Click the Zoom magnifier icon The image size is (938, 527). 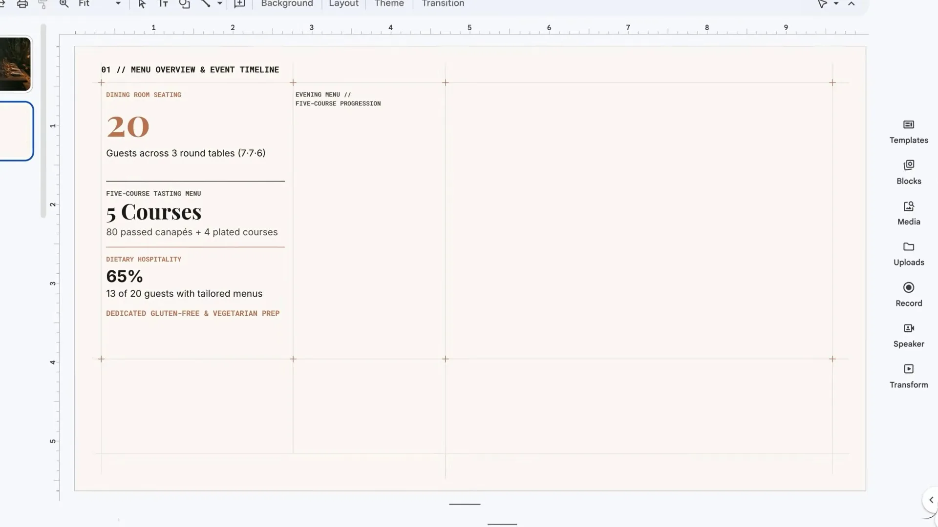[64, 4]
